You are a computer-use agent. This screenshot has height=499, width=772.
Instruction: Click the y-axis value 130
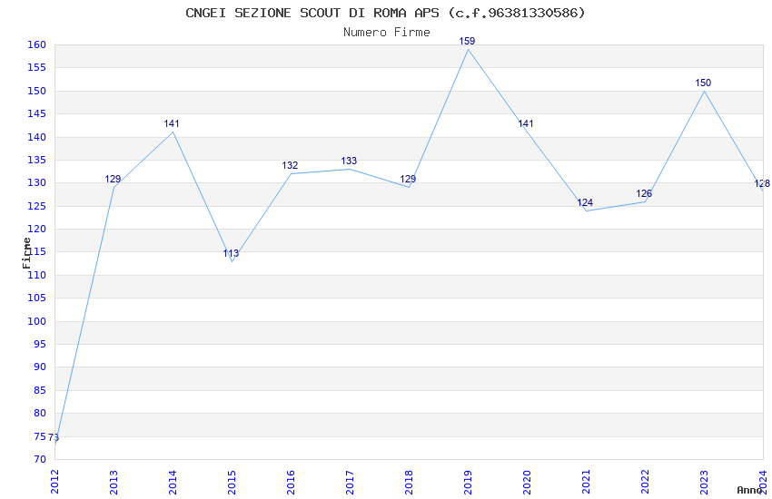point(37,183)
